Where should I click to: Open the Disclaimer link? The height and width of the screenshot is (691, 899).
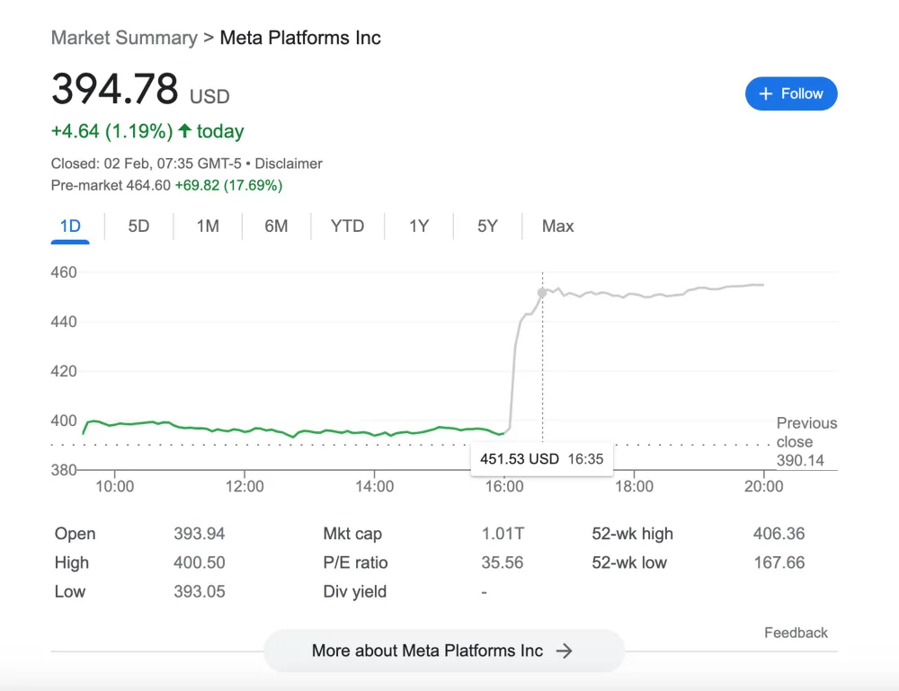pos(289,164)
